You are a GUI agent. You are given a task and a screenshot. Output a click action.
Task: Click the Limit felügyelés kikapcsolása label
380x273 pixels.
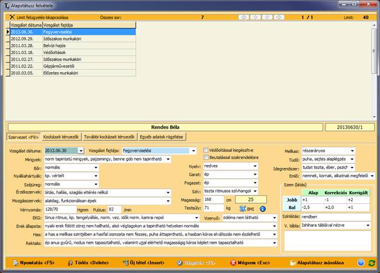tap(42, 17)
